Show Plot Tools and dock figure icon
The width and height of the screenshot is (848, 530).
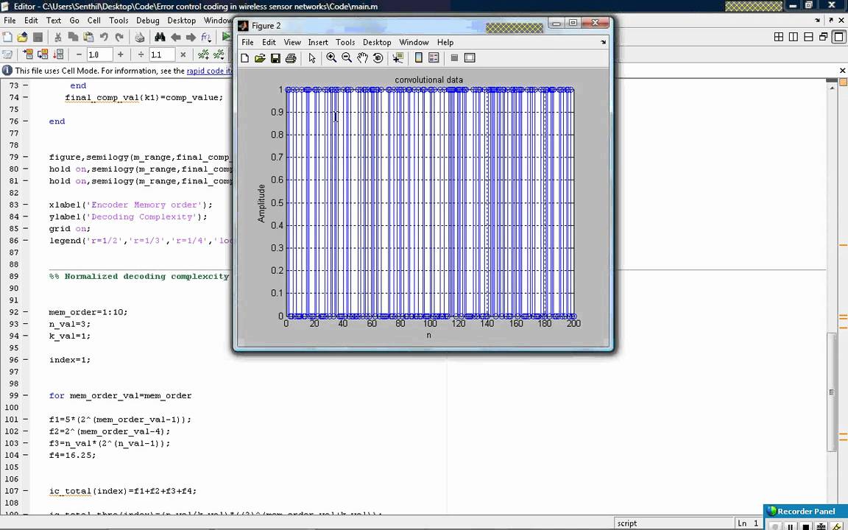(x=470, y=58)
